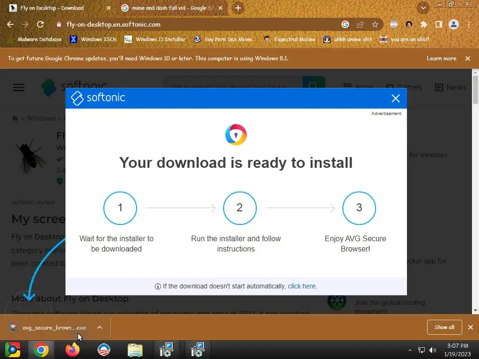
Task: Bookmark this page with the star icon
Action: (375, 24)
